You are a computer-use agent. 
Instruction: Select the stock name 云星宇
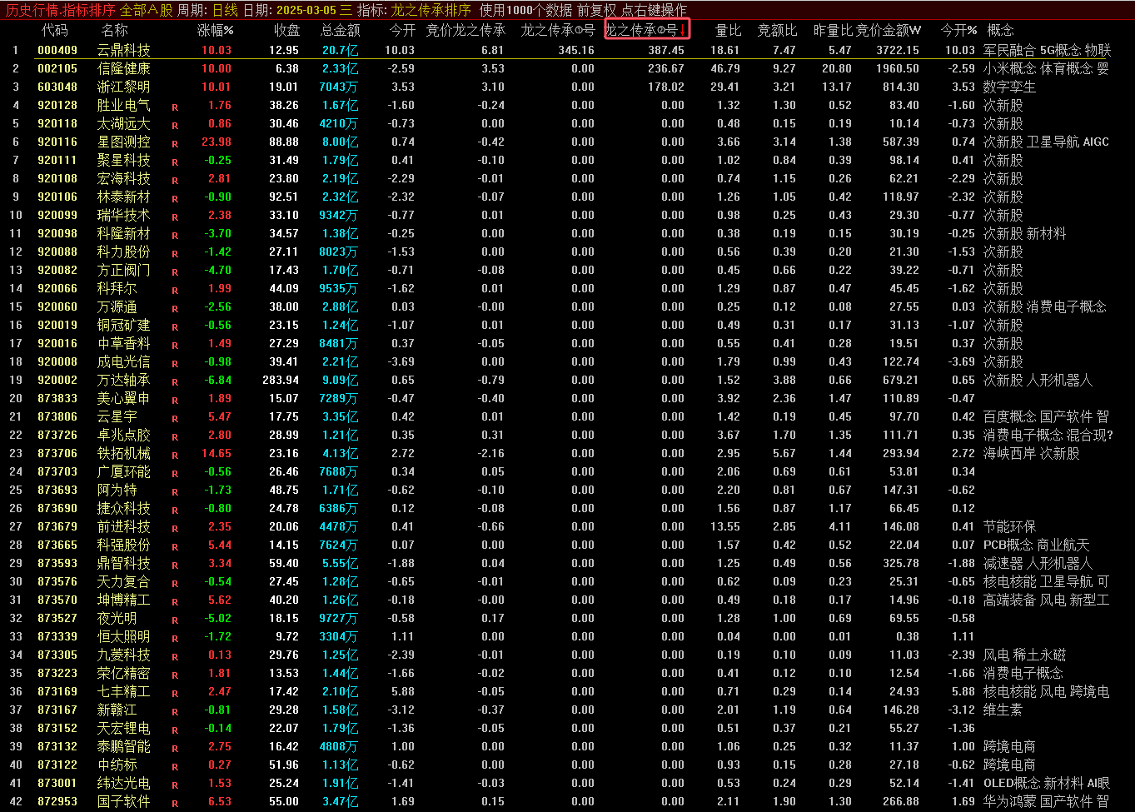pyautogui.click(x=117, y=416)
